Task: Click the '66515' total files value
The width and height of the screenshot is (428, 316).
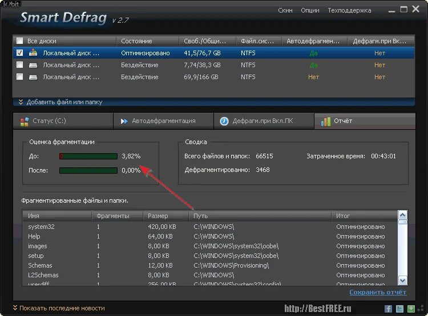Action: (x=264, y=156)
